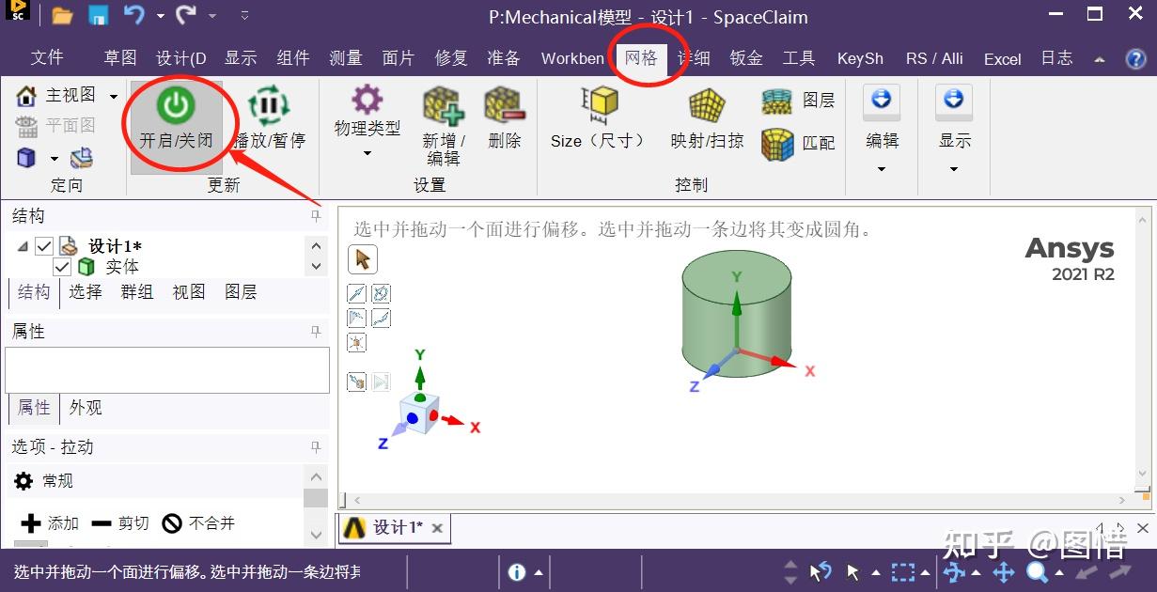
Task: Toggle the 实体 visibility checkbox
Action: pos(62,267)
